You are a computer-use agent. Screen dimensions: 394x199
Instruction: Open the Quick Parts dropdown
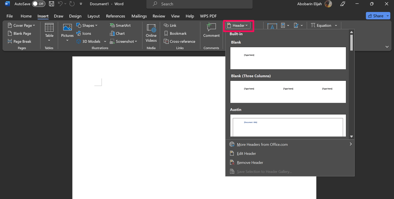(285, 25)
